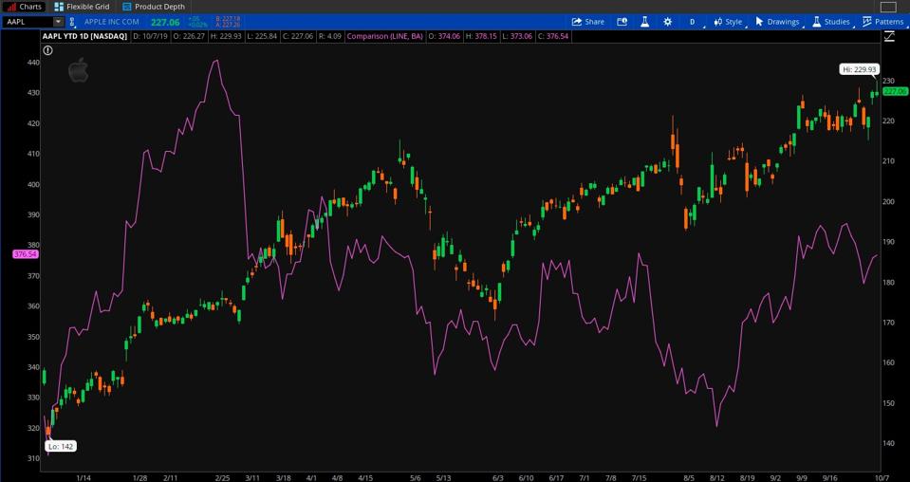Click the 10/7 date on the time axis
Screen dimensions: 910x482
[x=882, y=478]
